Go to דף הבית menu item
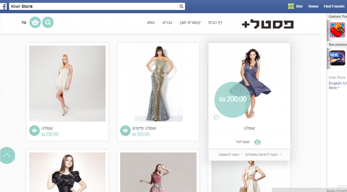The image size is (347, 192). [215, 23]
